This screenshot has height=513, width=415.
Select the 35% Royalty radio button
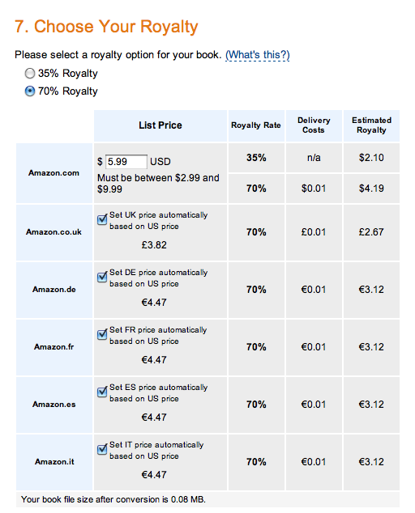click(30, 74)
